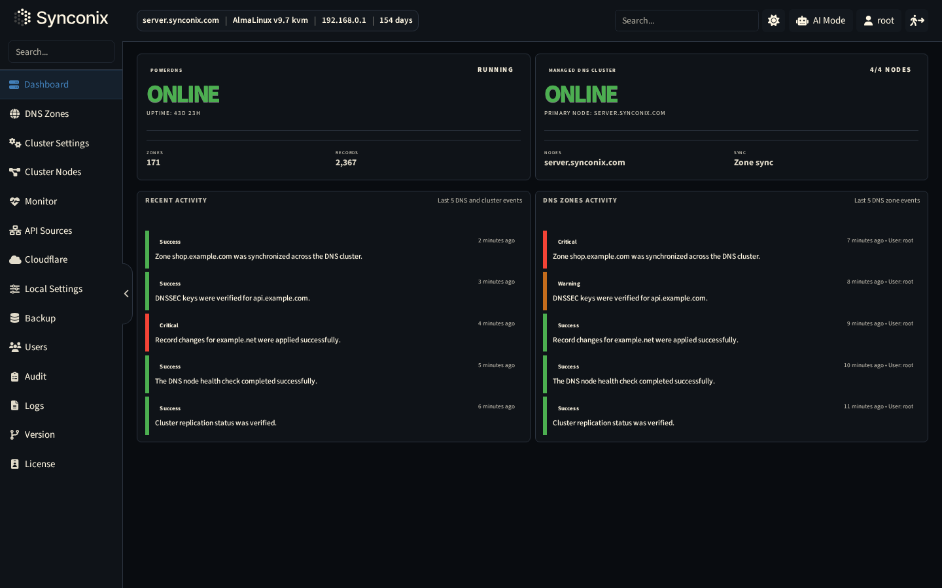Toggle light/dark theme sun icon
This screenshot has height=588, width=942.
(x=774, y=20)
